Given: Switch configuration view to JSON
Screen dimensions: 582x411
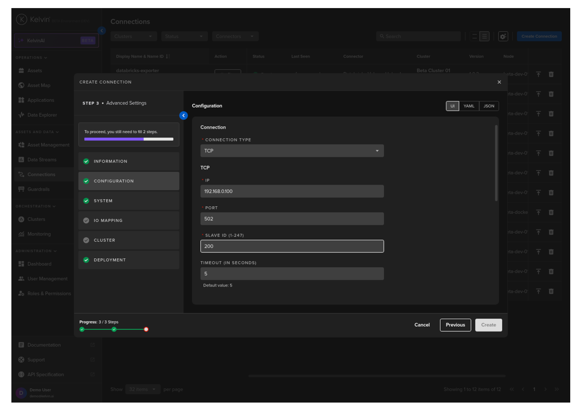Looking at the screenshot, I should [489, 106].
